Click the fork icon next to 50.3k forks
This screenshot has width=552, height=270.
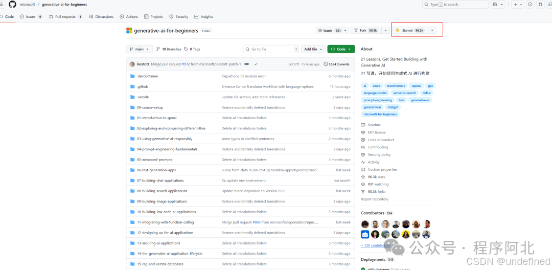pyautogui.click(x=363, y=191)
